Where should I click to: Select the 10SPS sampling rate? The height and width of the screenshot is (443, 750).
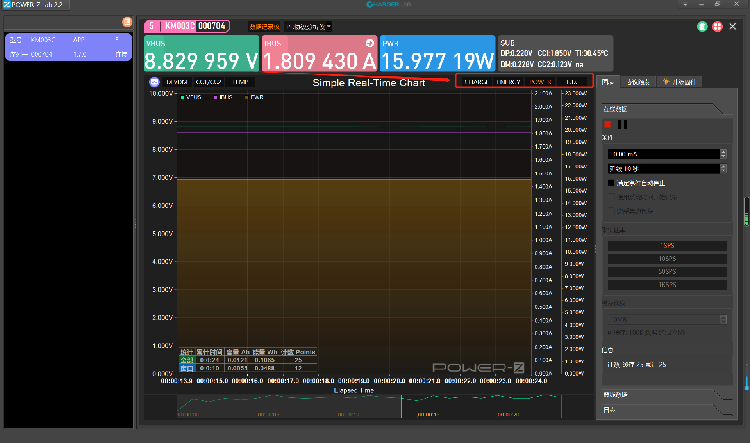click(x=667, y=259)
